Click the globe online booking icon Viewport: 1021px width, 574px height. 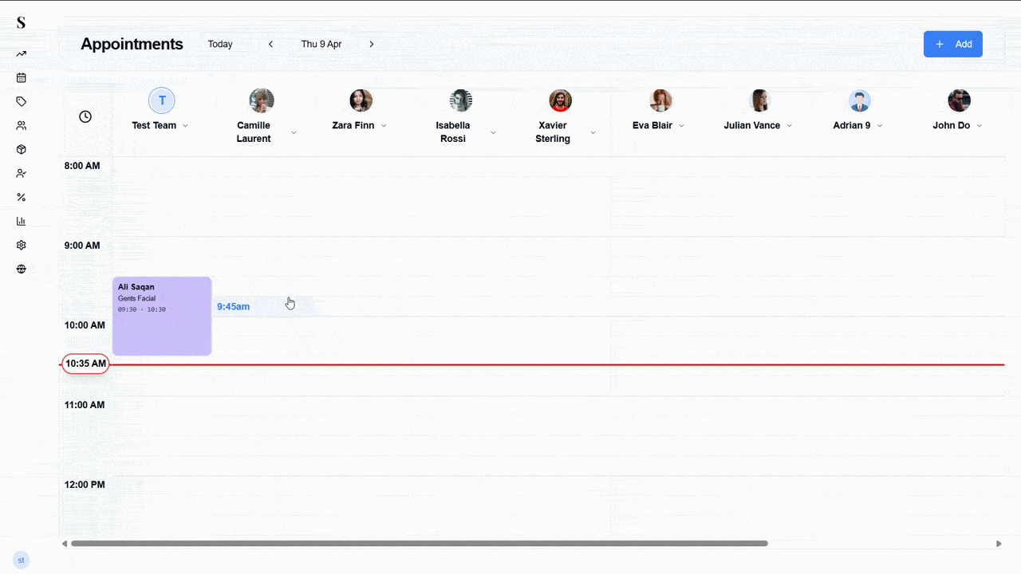[x=21, y=269]
